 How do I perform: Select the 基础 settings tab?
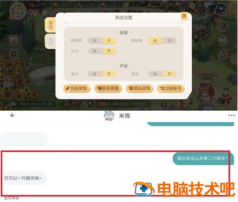pyautogui.click(x=51, y=25)
